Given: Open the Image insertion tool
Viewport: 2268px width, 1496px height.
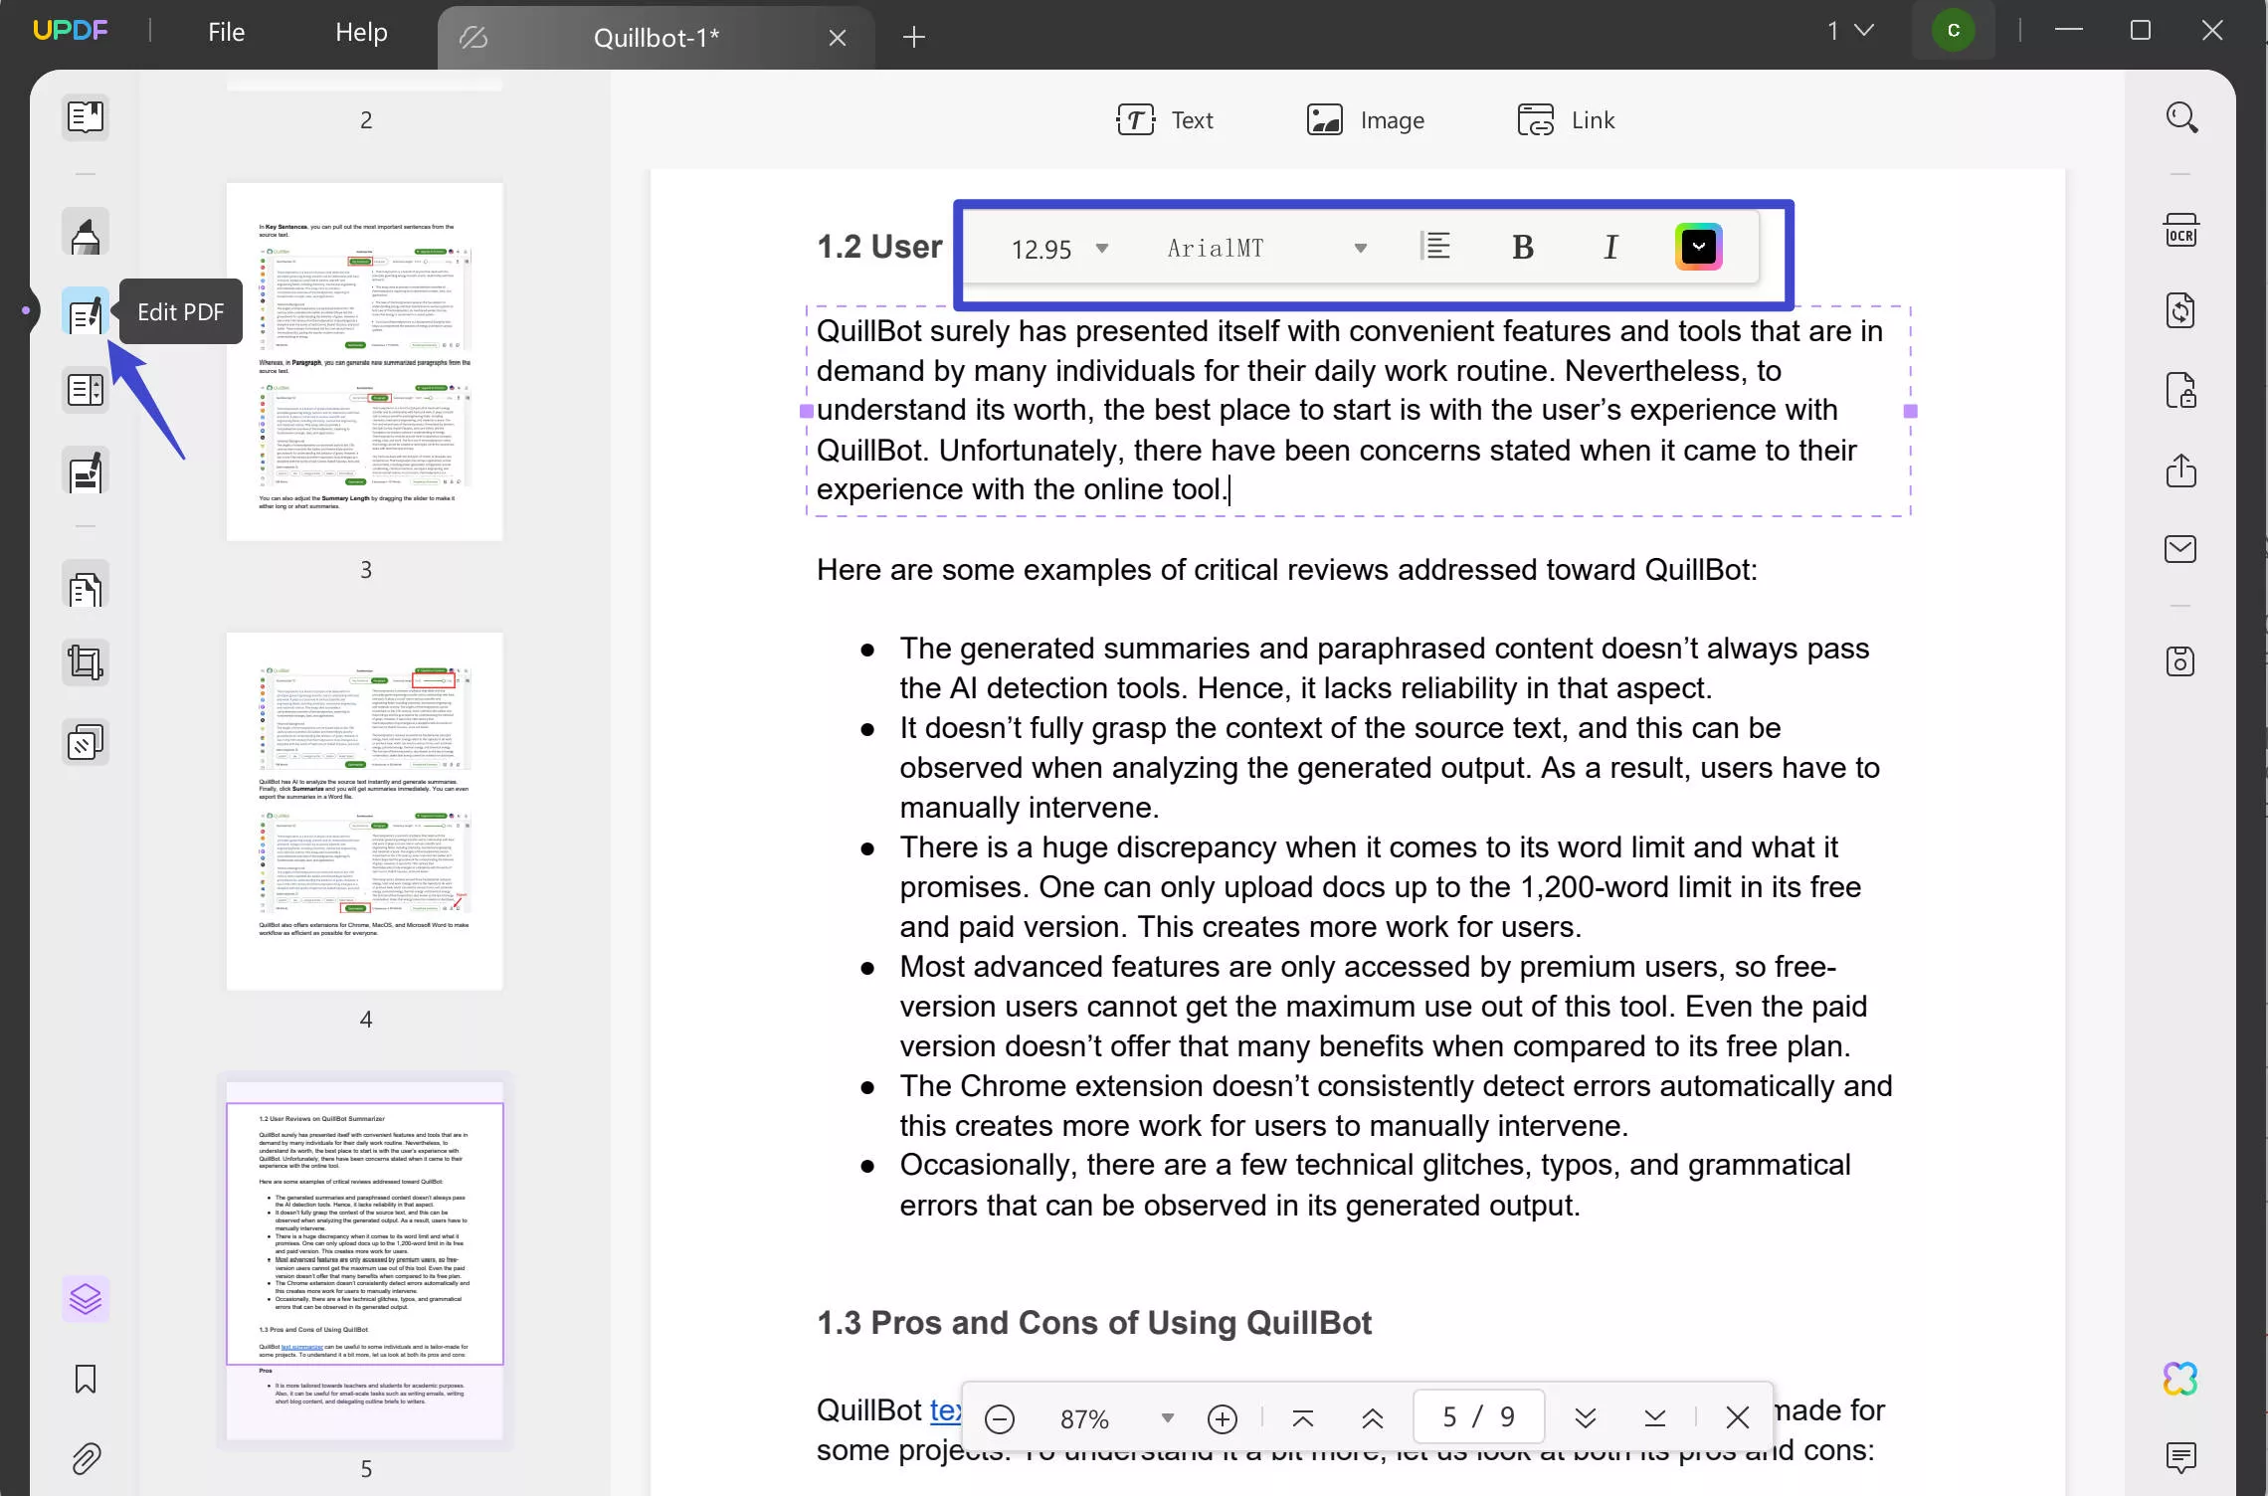Looking at the screenshot, I should (1365, 119).
